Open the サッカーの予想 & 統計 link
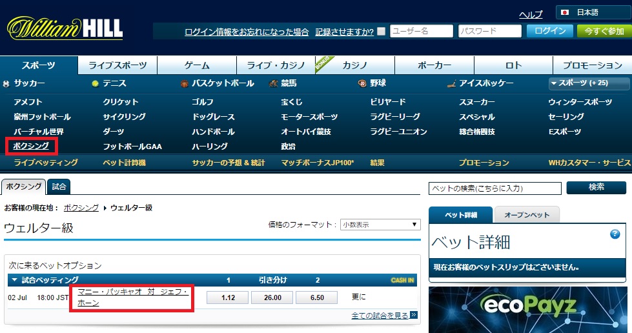The image size is (632, 333). 229,163
